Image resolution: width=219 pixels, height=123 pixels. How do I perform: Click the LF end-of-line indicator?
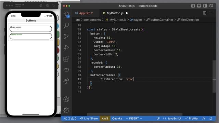158,119
